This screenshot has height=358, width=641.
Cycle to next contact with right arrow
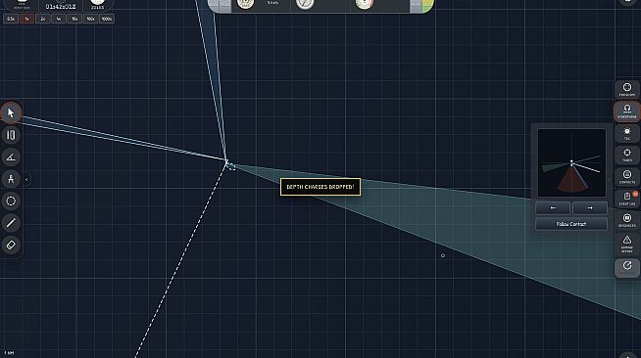pyautogui.click(x=589, y=208)
